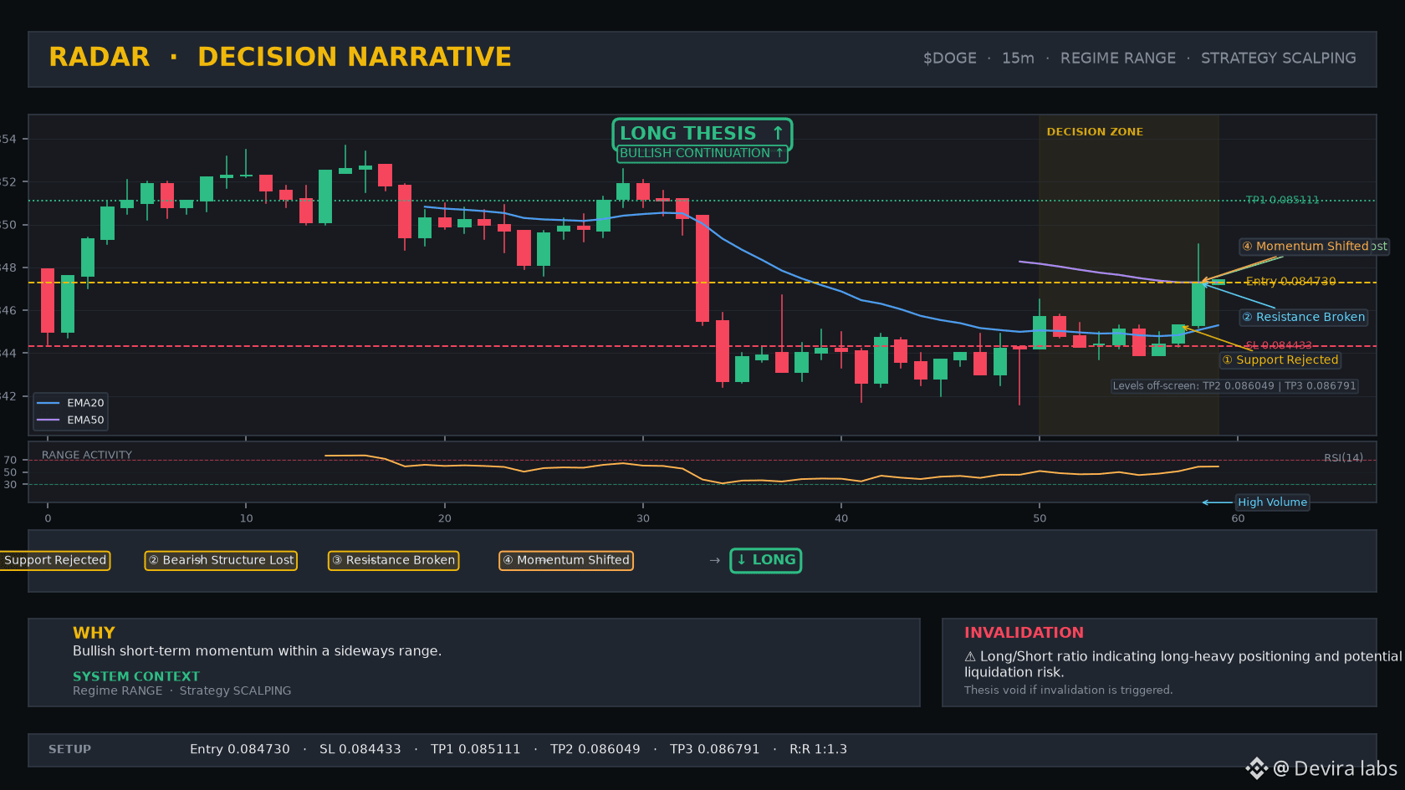
Task: Click the SYSTEM CONTEXT heading
Action: [x=136, y=676]
